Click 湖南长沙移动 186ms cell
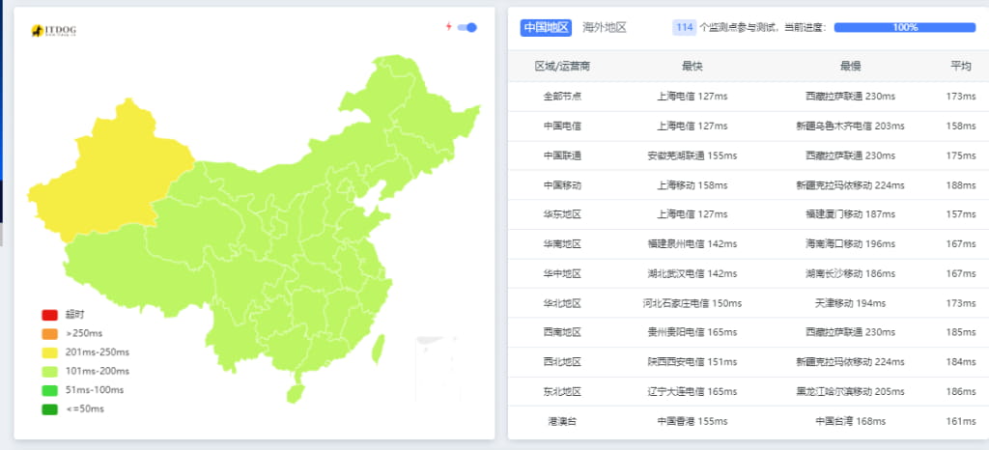The width and height of the screenshot is (989, 450). point(850,273)
